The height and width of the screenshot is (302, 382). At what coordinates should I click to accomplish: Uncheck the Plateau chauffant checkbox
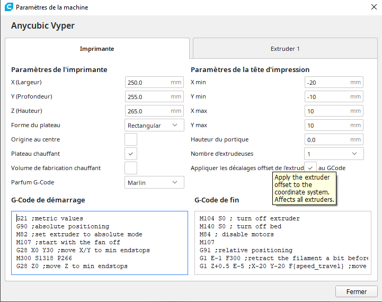pos(131,154)
